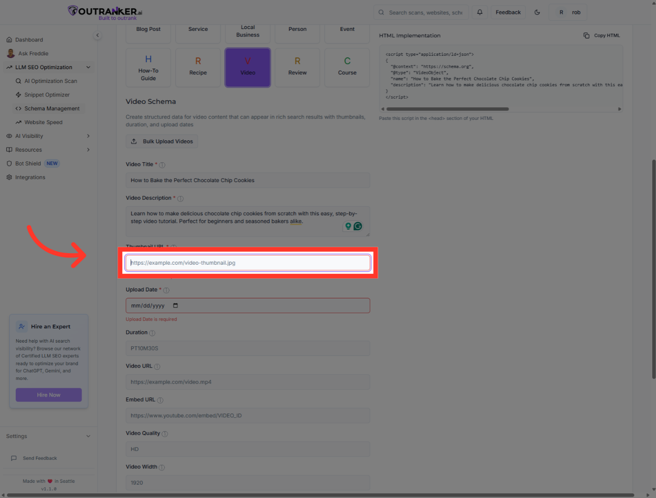
Task: Open the Bot Shield feature
Action: 28,163
